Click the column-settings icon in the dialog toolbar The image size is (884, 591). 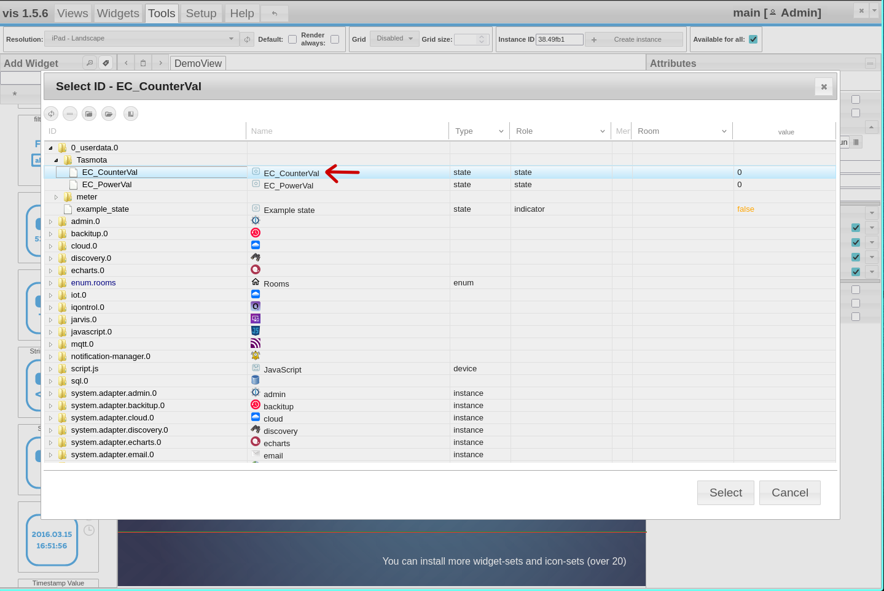[130, 114]
